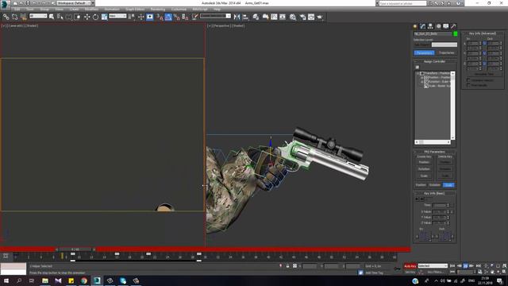This screenshot has height=286, width=508.
Task: Click the time slider handle
Action: tap(75, 249)
